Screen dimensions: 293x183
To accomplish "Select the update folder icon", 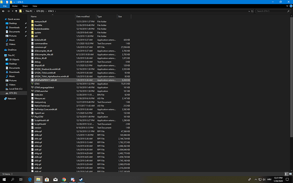I will pyautogui.click(x=33, y=33).
